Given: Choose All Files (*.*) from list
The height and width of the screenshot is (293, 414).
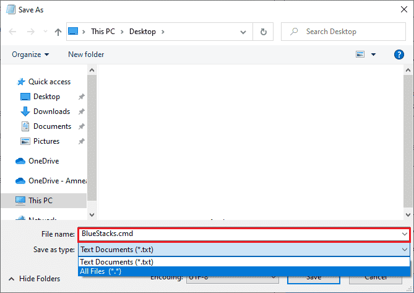Looking at the screenshot, I should (x=244, y=271).
